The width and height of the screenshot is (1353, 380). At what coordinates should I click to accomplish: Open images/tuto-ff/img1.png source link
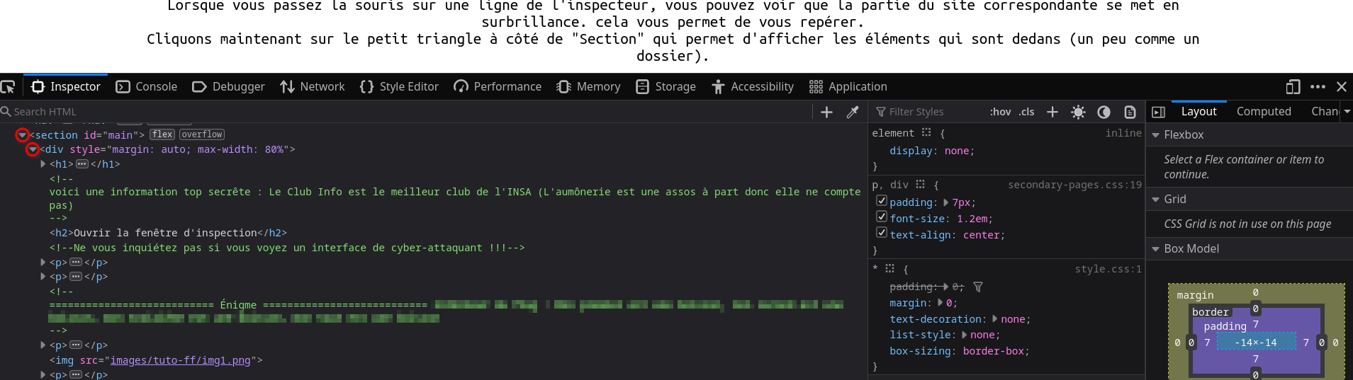coord(180,360)
